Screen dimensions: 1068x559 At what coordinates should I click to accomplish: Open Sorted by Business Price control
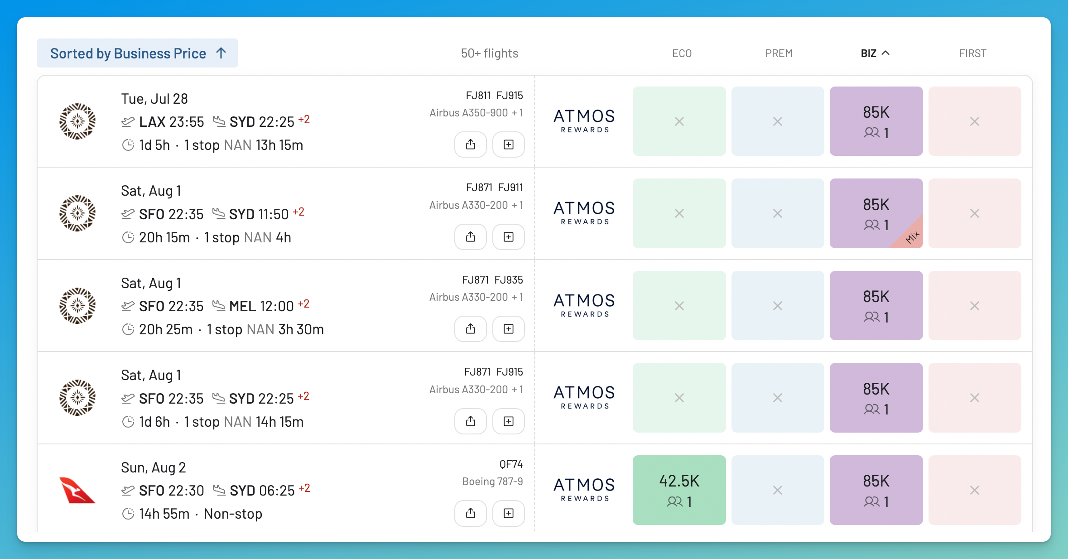point(137,53)
